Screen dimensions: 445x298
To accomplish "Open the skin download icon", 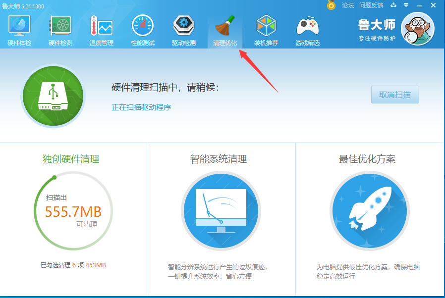I will 393,5.
